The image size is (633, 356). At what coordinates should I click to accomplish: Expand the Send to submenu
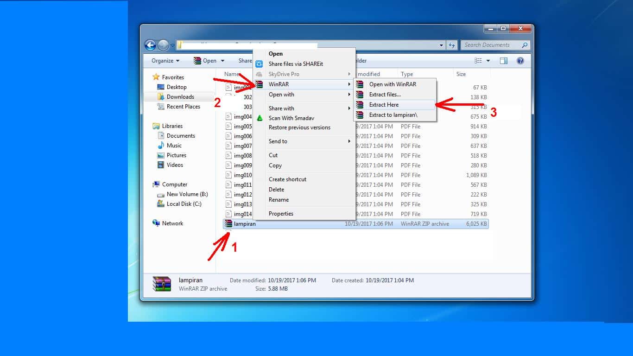click(349, 141)
